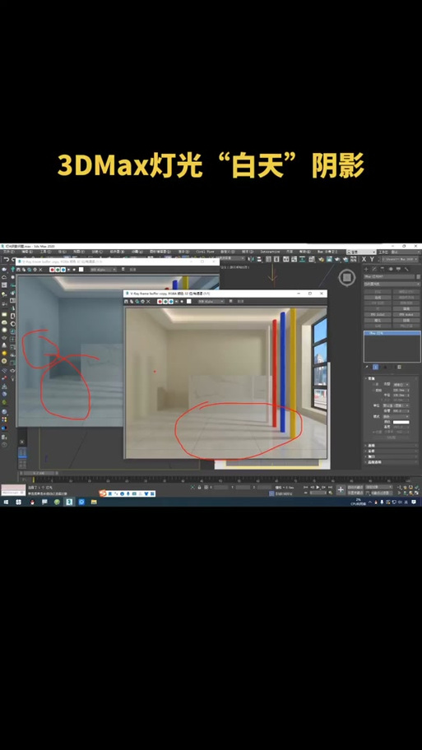Toggle the 开 (On) checkbox in light parameters

coord(373,385)
